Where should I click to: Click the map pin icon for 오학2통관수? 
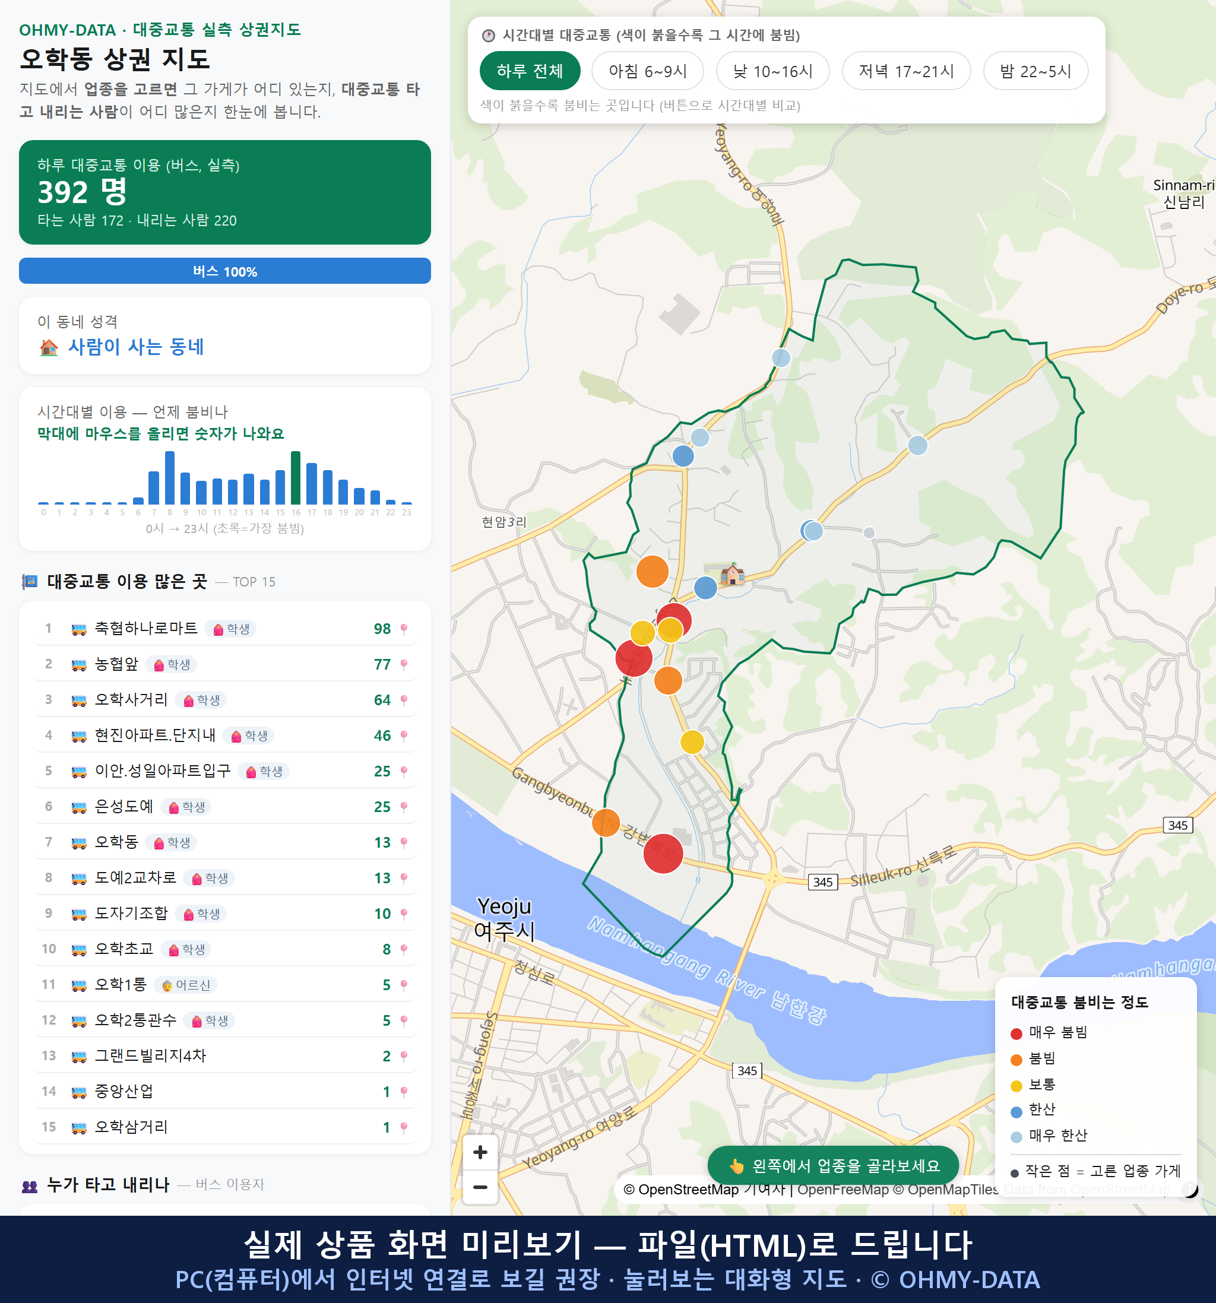click(404, 1020)
